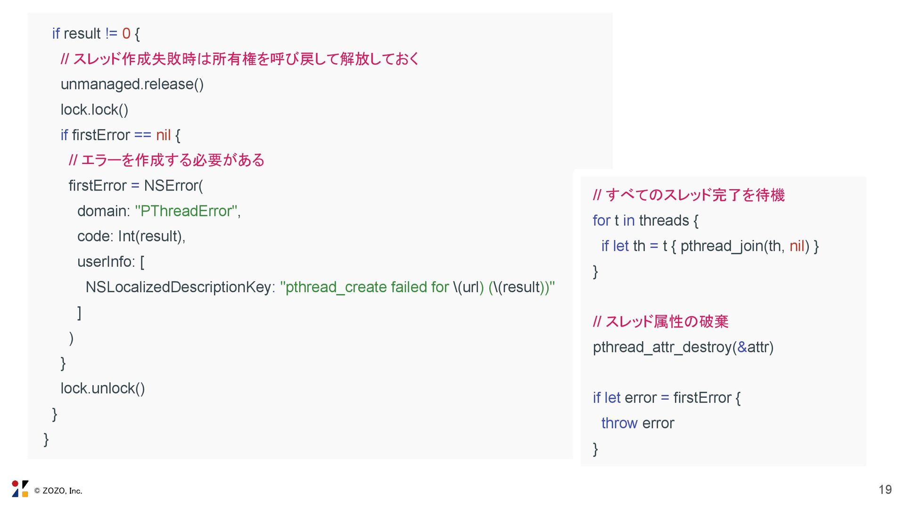
Task: Click the ZOZO logo icon
Action: 20,489
